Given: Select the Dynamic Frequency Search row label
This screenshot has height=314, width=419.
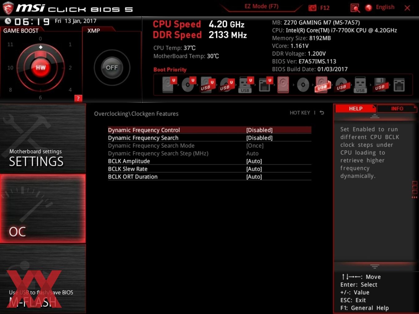Looking at the screenshot, I should [x=143, y=138].
